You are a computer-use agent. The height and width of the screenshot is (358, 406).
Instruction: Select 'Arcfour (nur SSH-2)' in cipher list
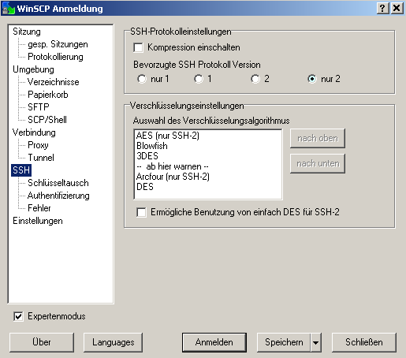point(173,177)
